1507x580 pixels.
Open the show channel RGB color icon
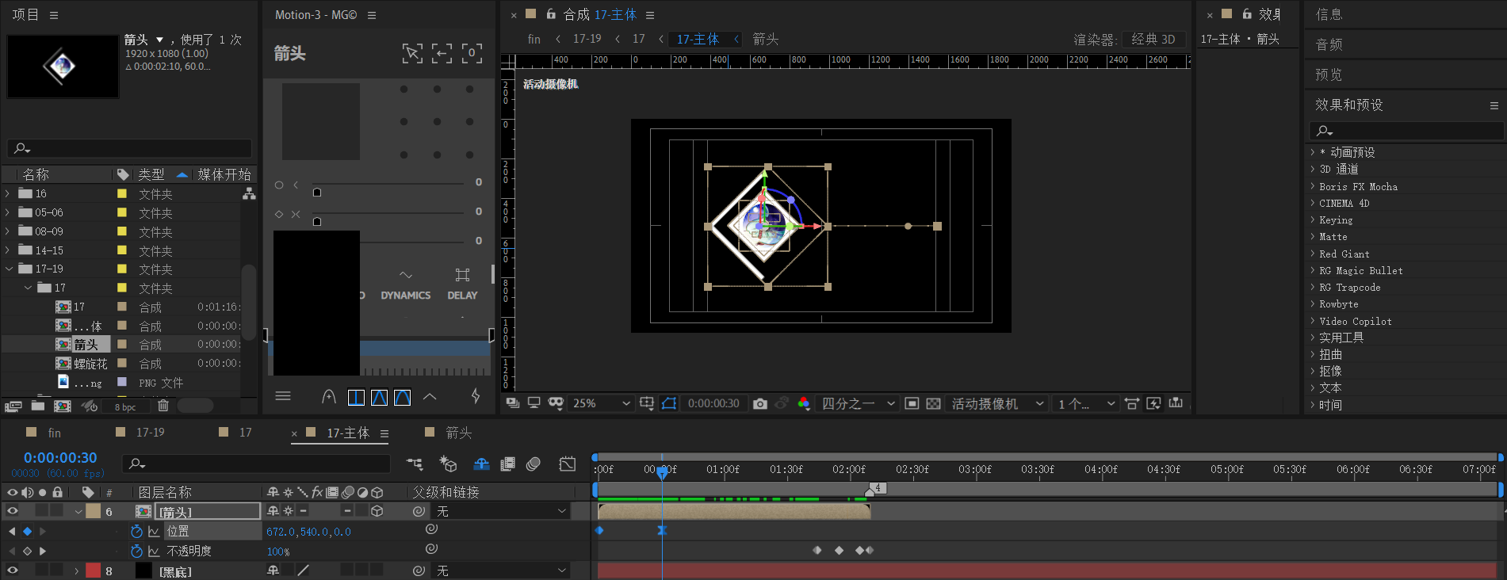point(804,403)
